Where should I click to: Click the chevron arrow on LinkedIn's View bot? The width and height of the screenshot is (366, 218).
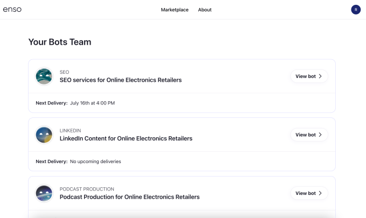coord(320,135)
